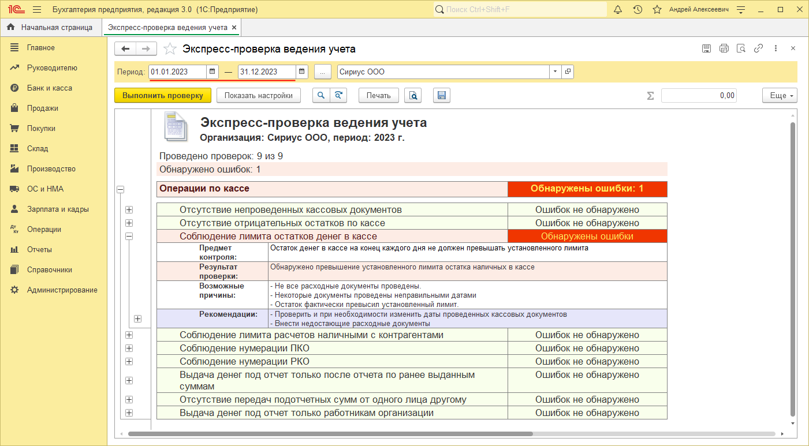Open the history clock icon
Screen dimensions: 809x446
(637, 10)
